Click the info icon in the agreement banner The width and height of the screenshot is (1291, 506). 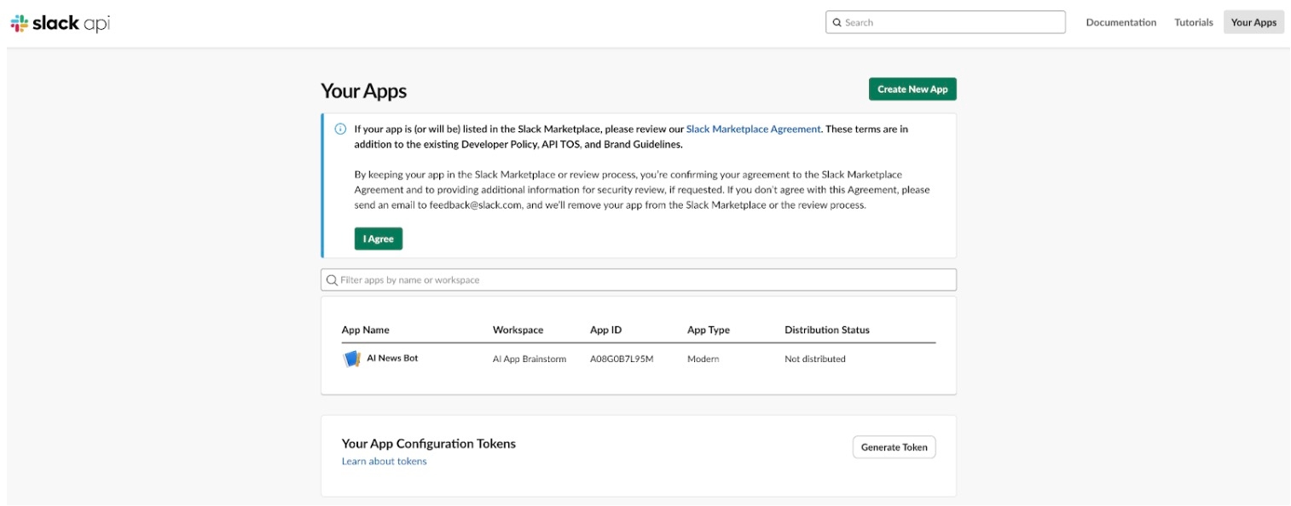(340, 129)
